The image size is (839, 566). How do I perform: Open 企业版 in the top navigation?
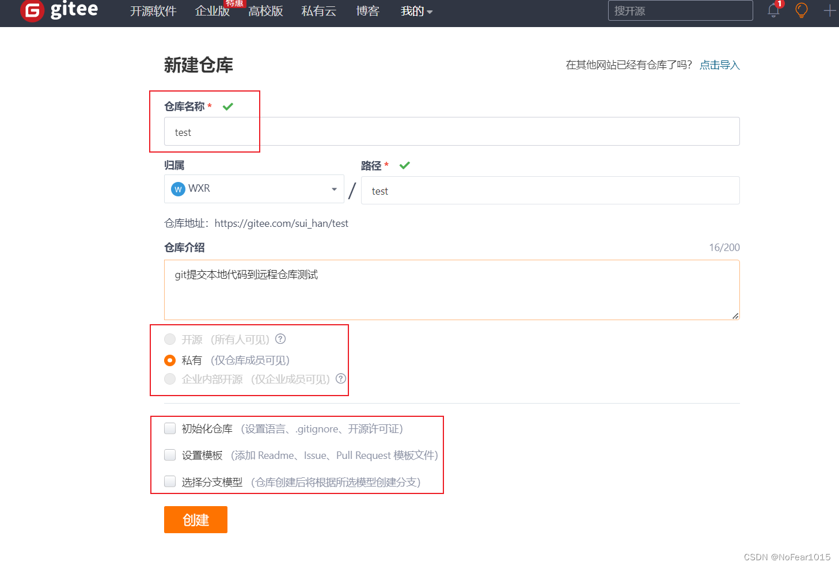212,11
